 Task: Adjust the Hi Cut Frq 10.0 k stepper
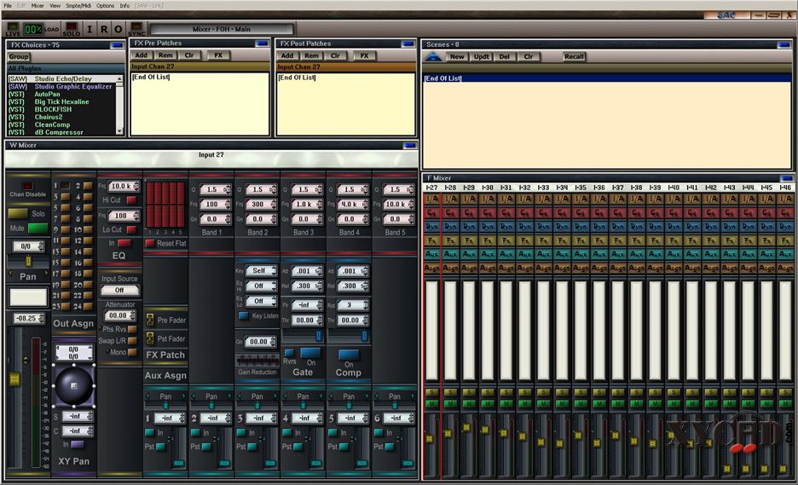click(124, 187)
